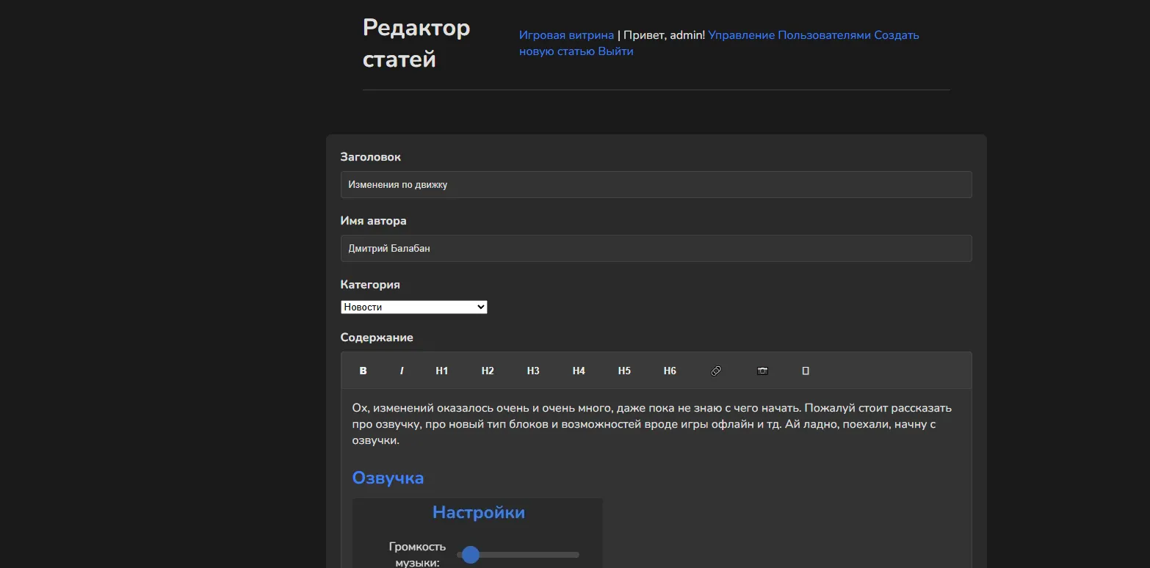The width and height of the screenshot is (1150, 568).
Task: Go to Управление Пользователями
Action: (x=789, y=35)
